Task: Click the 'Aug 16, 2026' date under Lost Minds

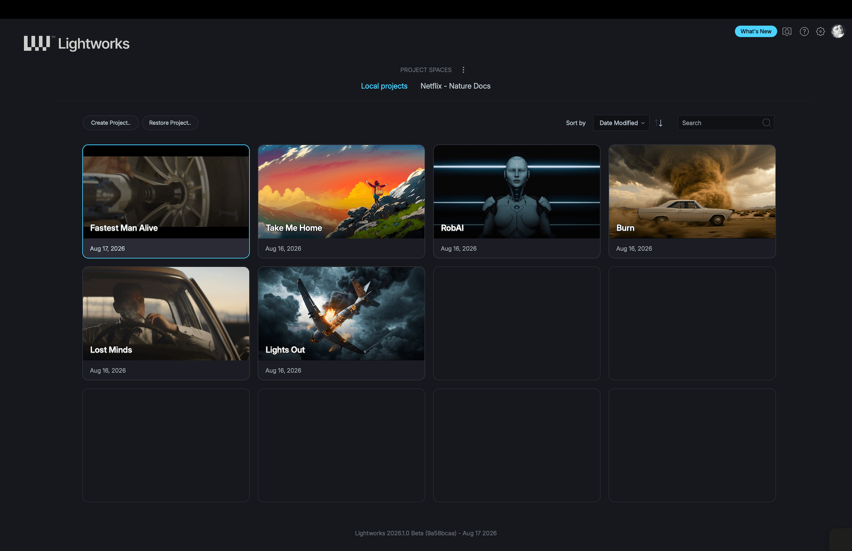Action: 108,370
